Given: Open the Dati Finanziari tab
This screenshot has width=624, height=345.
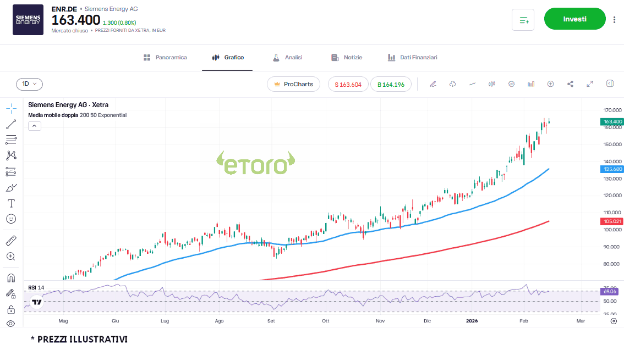Looking at the screenshot, I should [412, 57].
